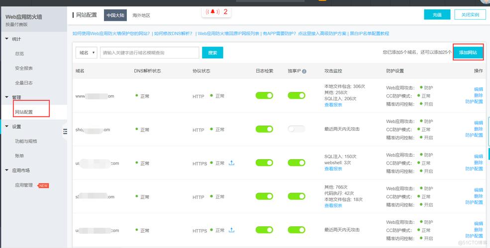The width and height of the screenshot is (490, 248).
Task: Click the 添加网站 button
Action: point(468,53)
